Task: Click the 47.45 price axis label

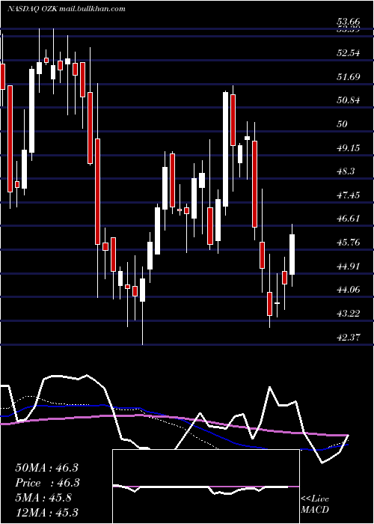Action: (x=349, y=195)
